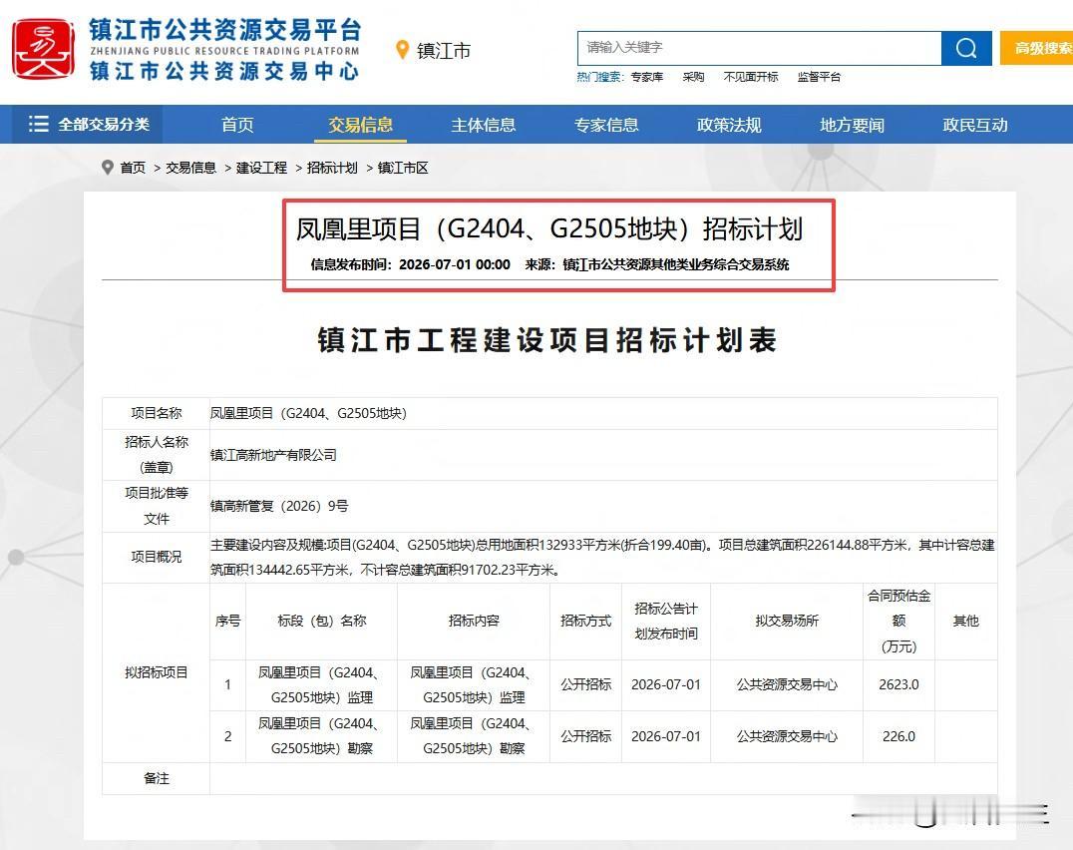This screenshot has height=850, width=1073.
Task: Click hot search link 专家库
Action: pyautogui.click(x=646, y=77)
